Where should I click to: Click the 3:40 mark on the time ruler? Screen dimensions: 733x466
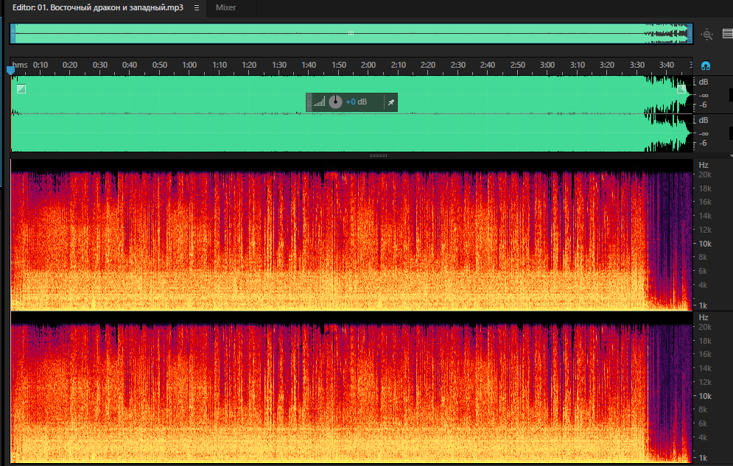point(667,65)
